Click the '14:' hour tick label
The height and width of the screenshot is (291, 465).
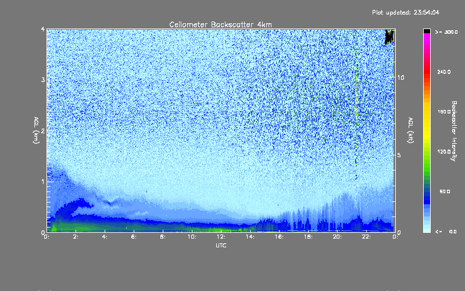point(250,237)
